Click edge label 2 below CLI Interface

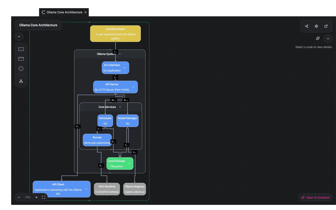click(x=115, y=77)
